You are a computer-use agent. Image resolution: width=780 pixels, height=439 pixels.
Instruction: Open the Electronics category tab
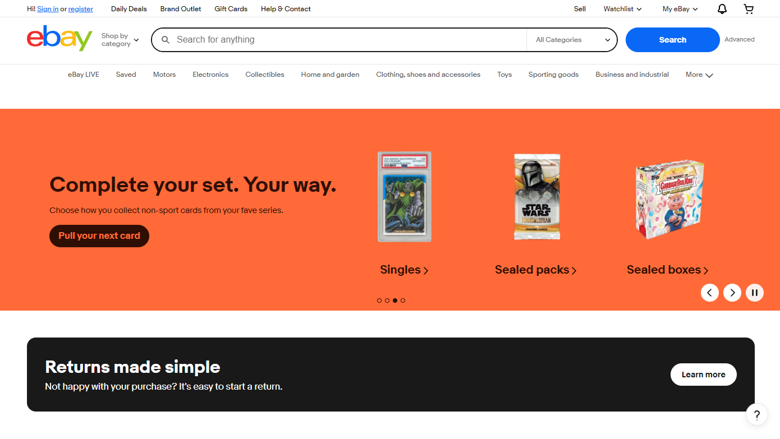point(210,75)
